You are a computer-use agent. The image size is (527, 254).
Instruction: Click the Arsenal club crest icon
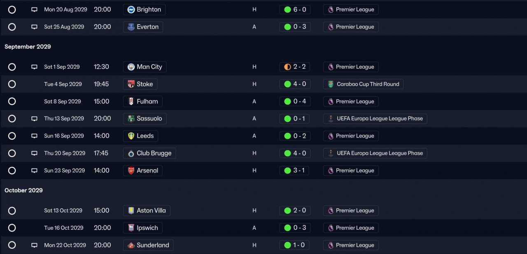point(131,170)
